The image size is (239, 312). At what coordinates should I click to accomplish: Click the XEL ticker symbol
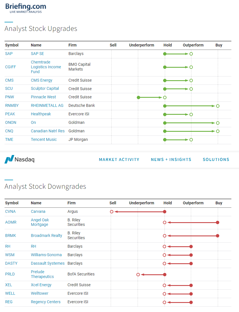(8, 285)
